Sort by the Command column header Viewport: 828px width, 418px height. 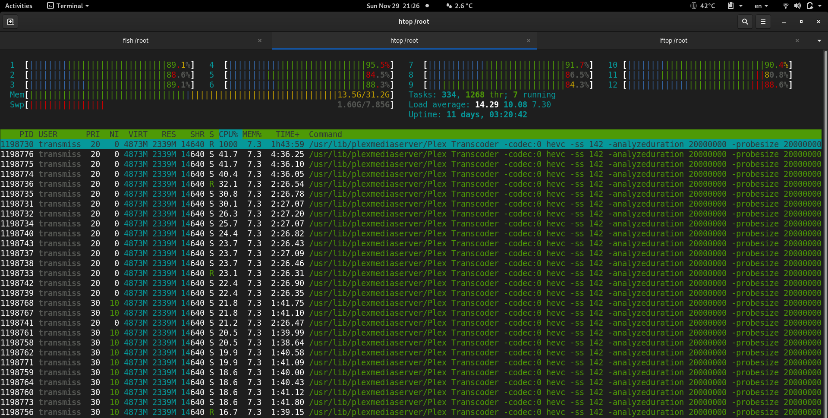click(x=325, y=135)
